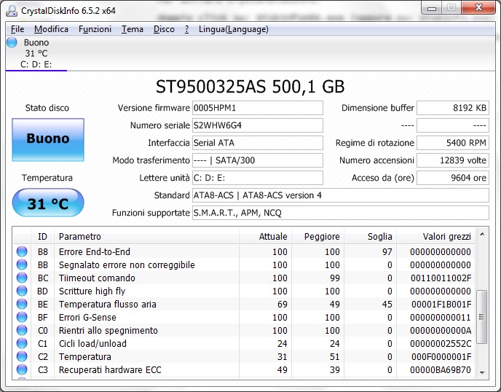
Task: Click status orb of Recuperati hardware ECC row
Action: click(x=22, y=369)
